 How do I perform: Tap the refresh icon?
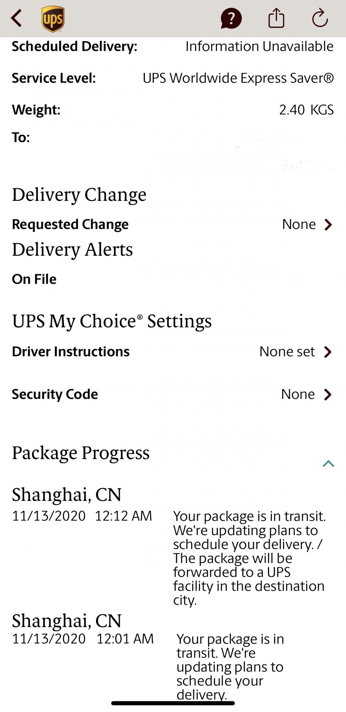(x=320, y=18)
